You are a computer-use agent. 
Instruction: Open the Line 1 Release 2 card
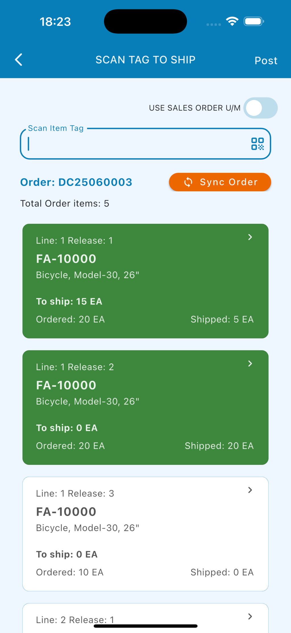coord(145,407)
